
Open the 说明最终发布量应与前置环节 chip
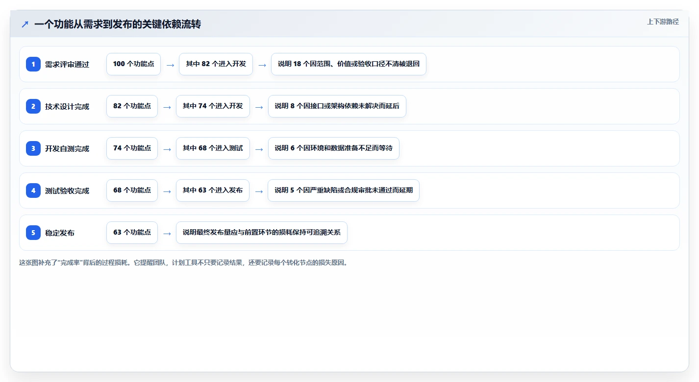pos(262,233)
